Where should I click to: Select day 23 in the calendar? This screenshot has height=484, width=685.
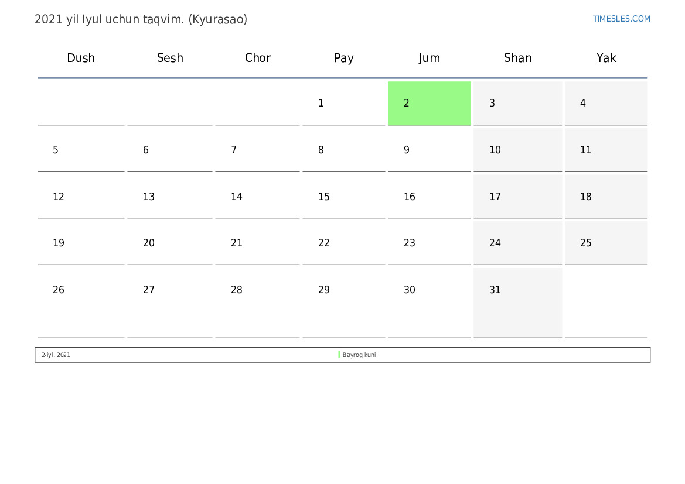(x=430, y=243)
